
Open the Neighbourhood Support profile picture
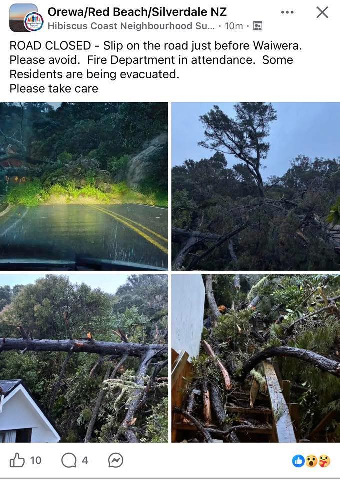click(33, 22)
